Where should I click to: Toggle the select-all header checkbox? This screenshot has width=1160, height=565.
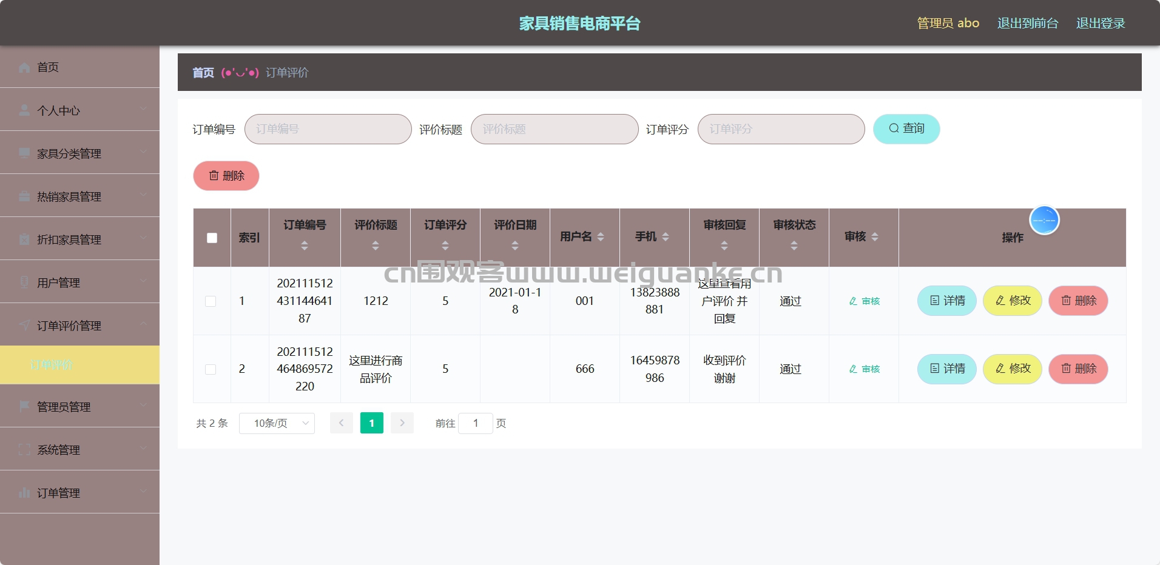pos(212,238)
